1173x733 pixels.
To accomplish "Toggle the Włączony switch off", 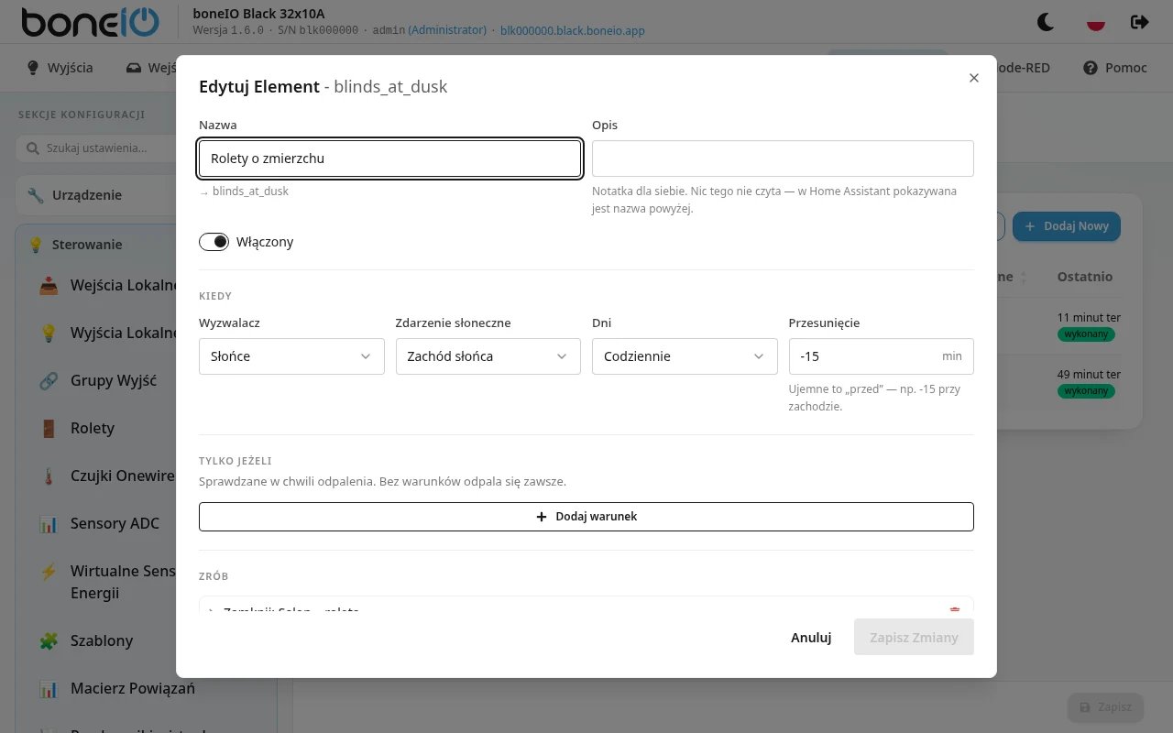I will 214,242.
